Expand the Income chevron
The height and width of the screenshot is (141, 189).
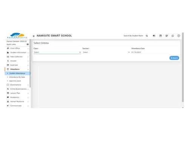click(x=28, y=61)
